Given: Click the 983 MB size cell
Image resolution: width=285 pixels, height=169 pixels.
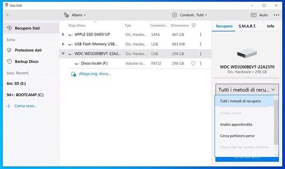Looking at the screenshot, I should [x=178, y=44].
